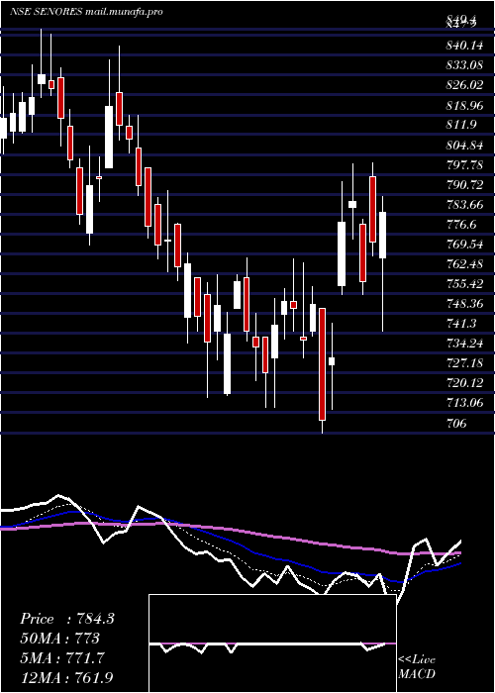Select the 706 price level label

455,423
